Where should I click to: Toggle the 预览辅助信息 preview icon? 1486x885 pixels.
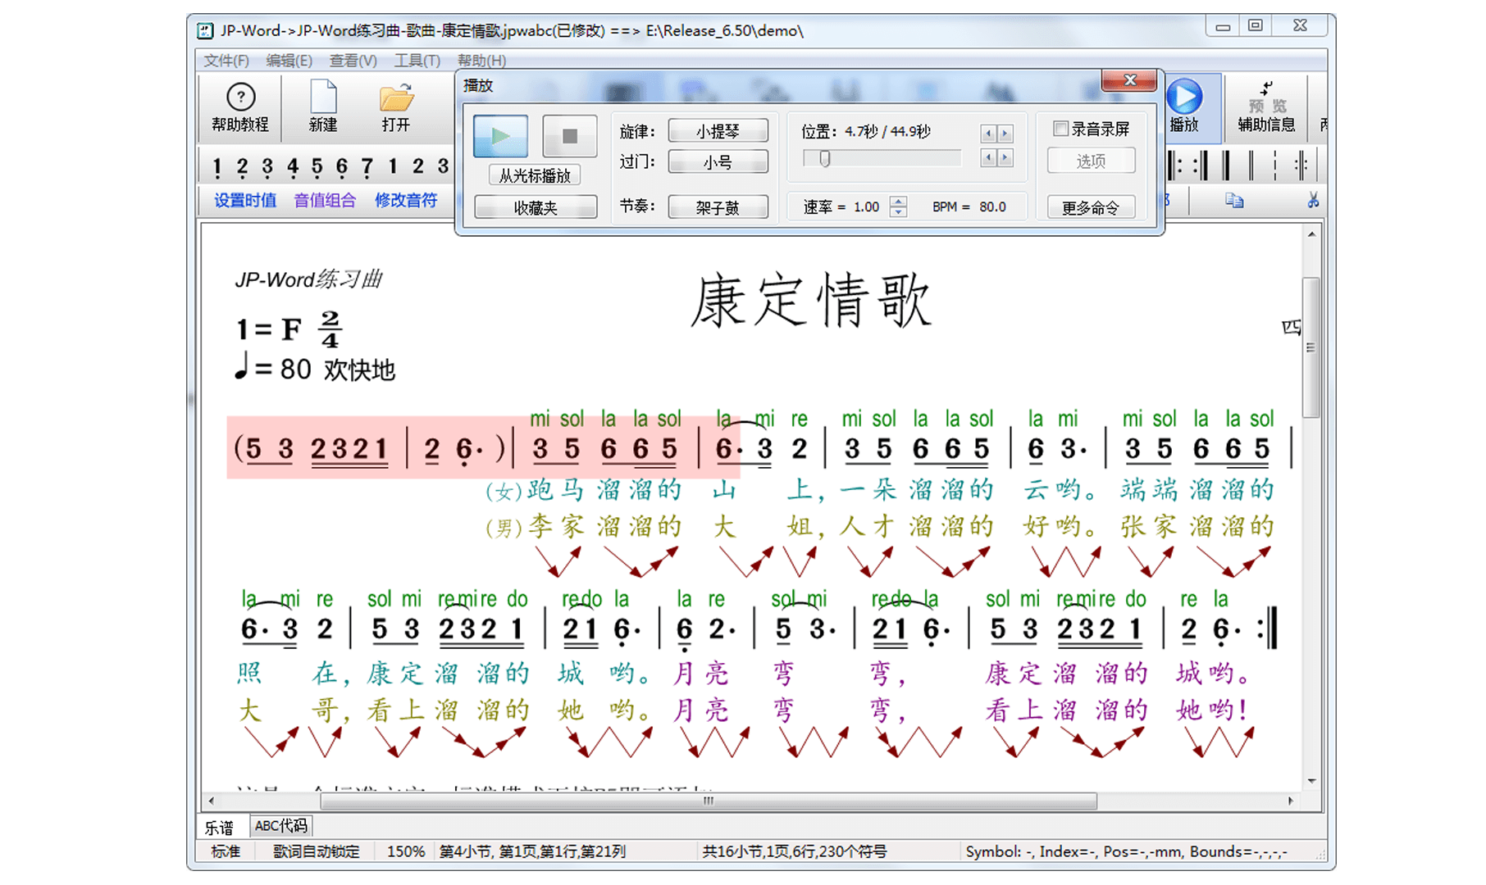coord(1266,105)
